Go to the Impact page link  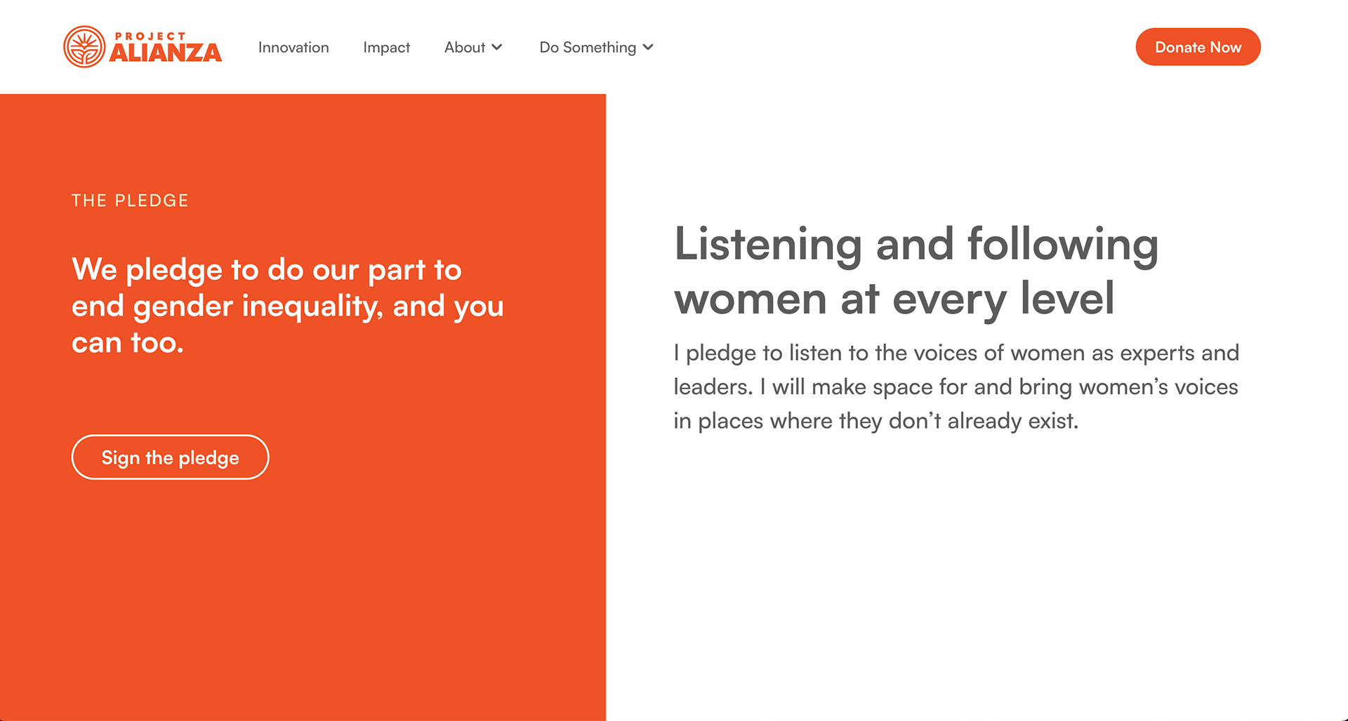click(x=386, y=47)
